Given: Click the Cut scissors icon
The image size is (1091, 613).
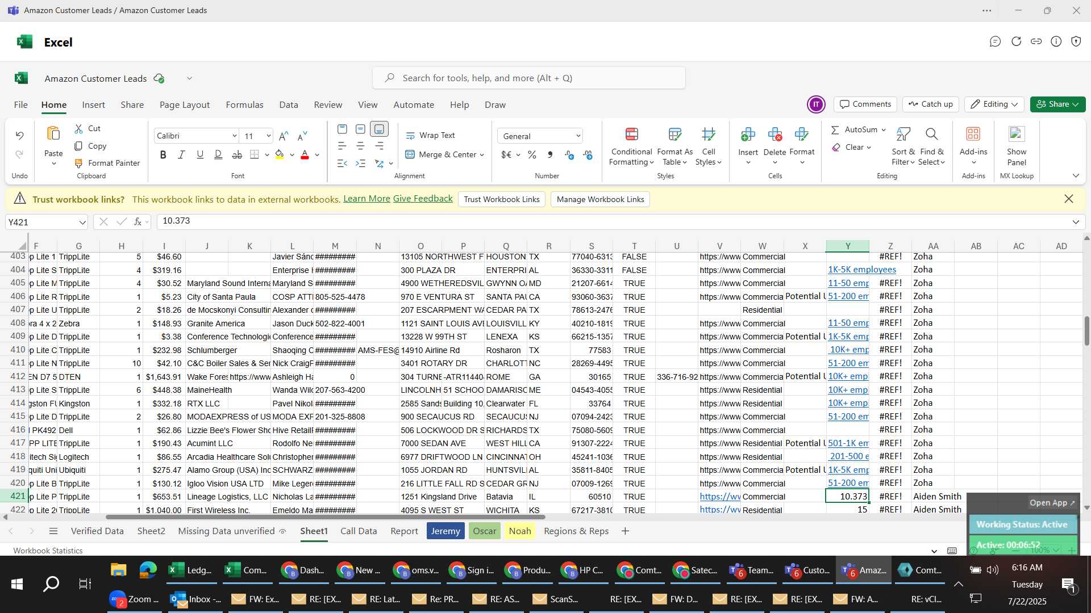Looking at the screenshot, I should [78, 129].
